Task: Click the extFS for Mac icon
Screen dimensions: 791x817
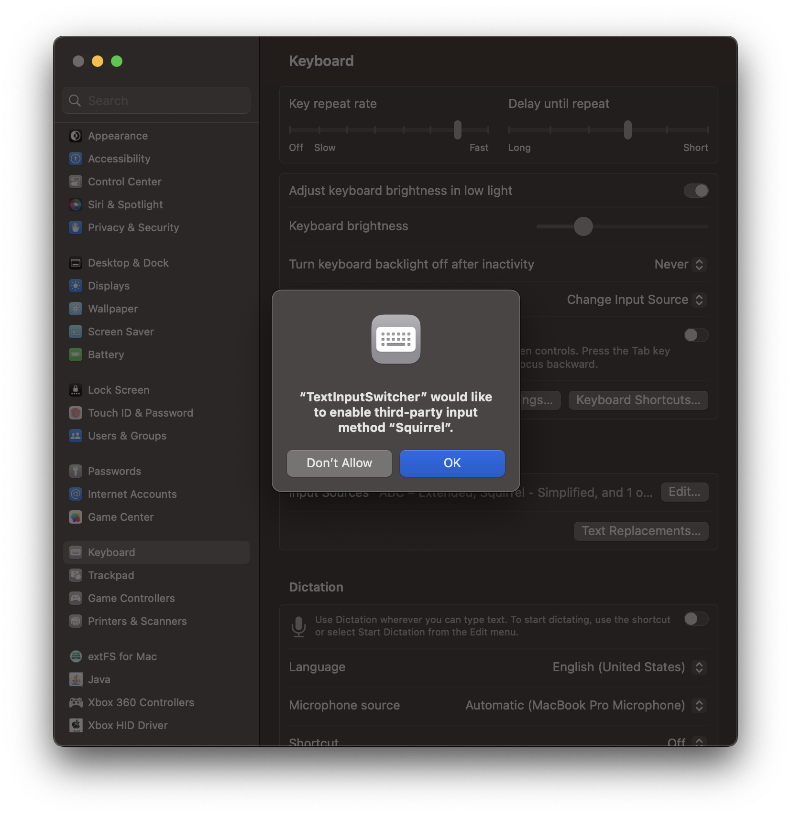Action: pyautogui.click(x=76, y=657)
